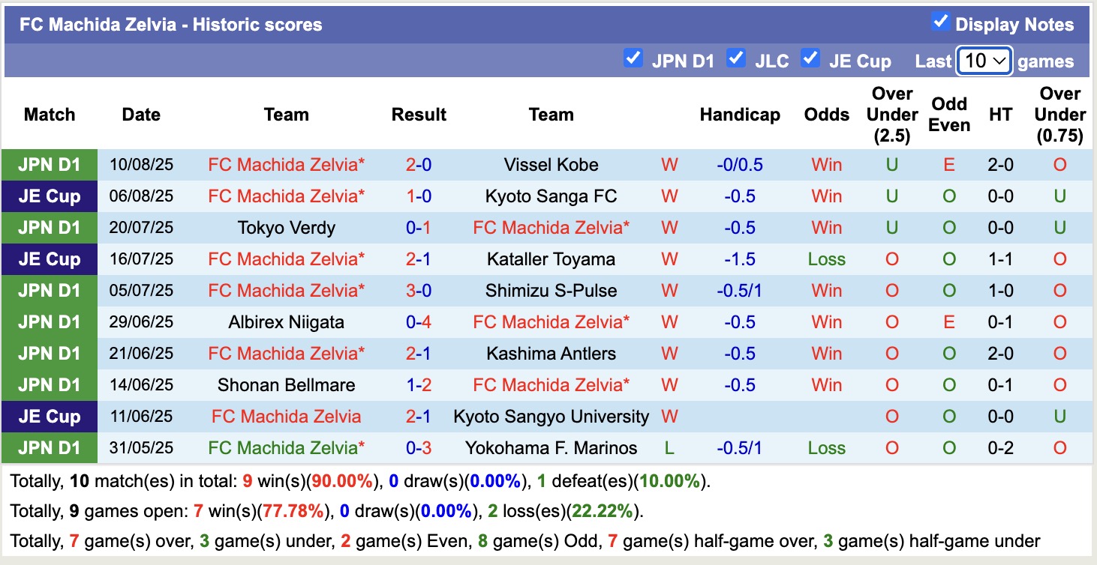Click the JE Cup badge for the Kataller Toyama match

(x=49, y=259)
